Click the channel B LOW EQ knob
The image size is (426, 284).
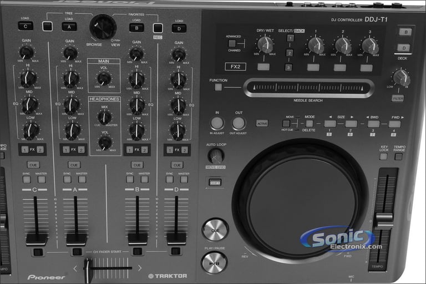coord(137,131)
